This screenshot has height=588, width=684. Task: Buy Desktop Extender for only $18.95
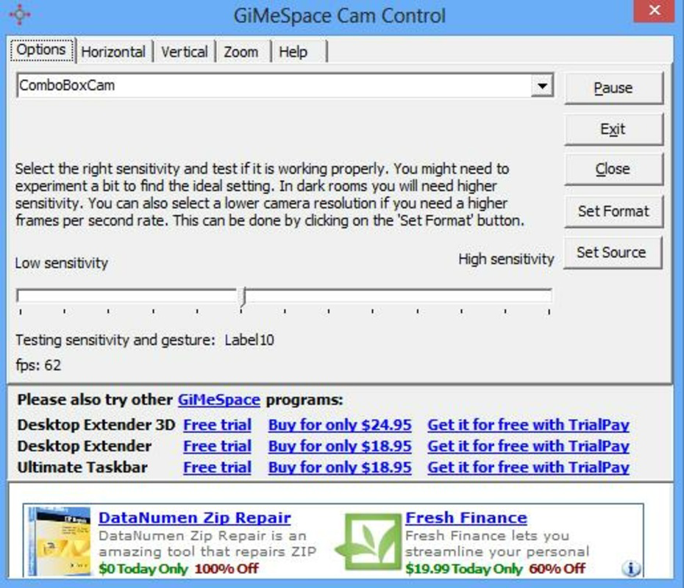[339, 446]
